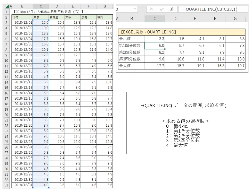Click summary cell '11.8' in 第3四分位数 row
The height and width of the screenshot is (192, 251).
click(195, 59)
